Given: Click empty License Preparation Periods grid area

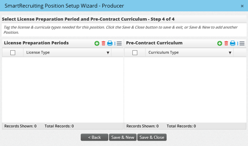Looking at the screenshot, I should coord(63,90).
